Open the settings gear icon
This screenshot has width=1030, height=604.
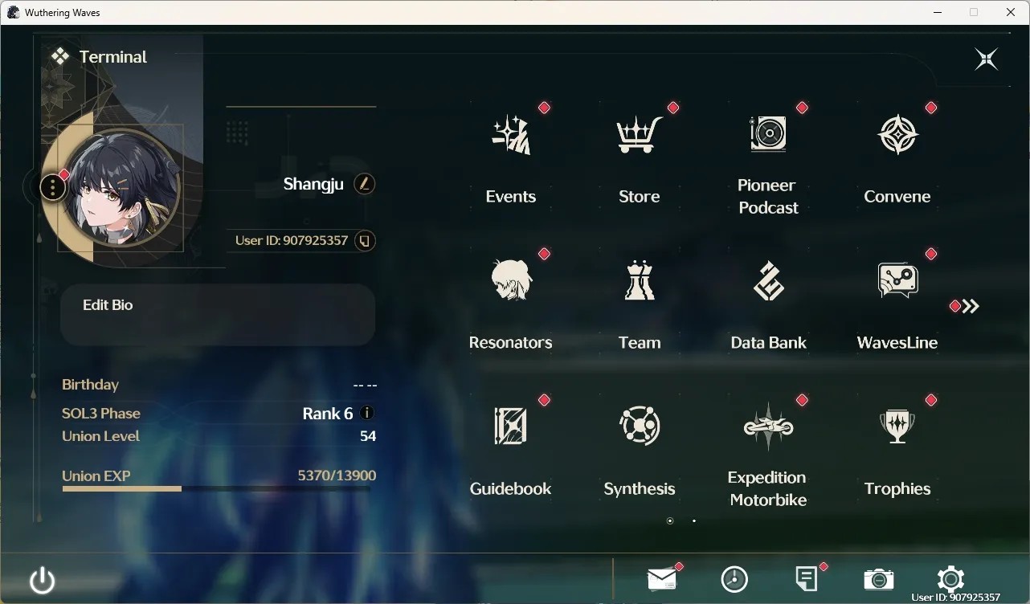click(x=950, y=579)
